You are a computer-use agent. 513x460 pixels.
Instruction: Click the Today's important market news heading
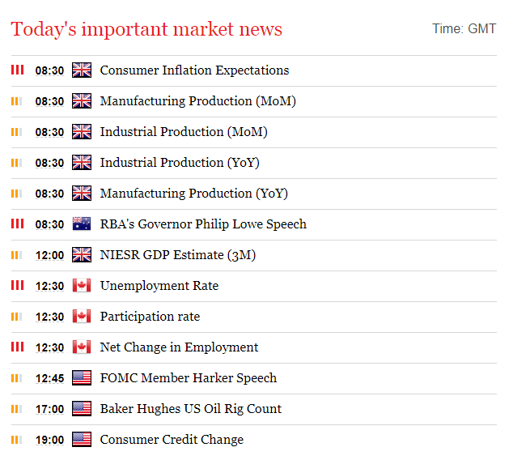click(146, 29)
